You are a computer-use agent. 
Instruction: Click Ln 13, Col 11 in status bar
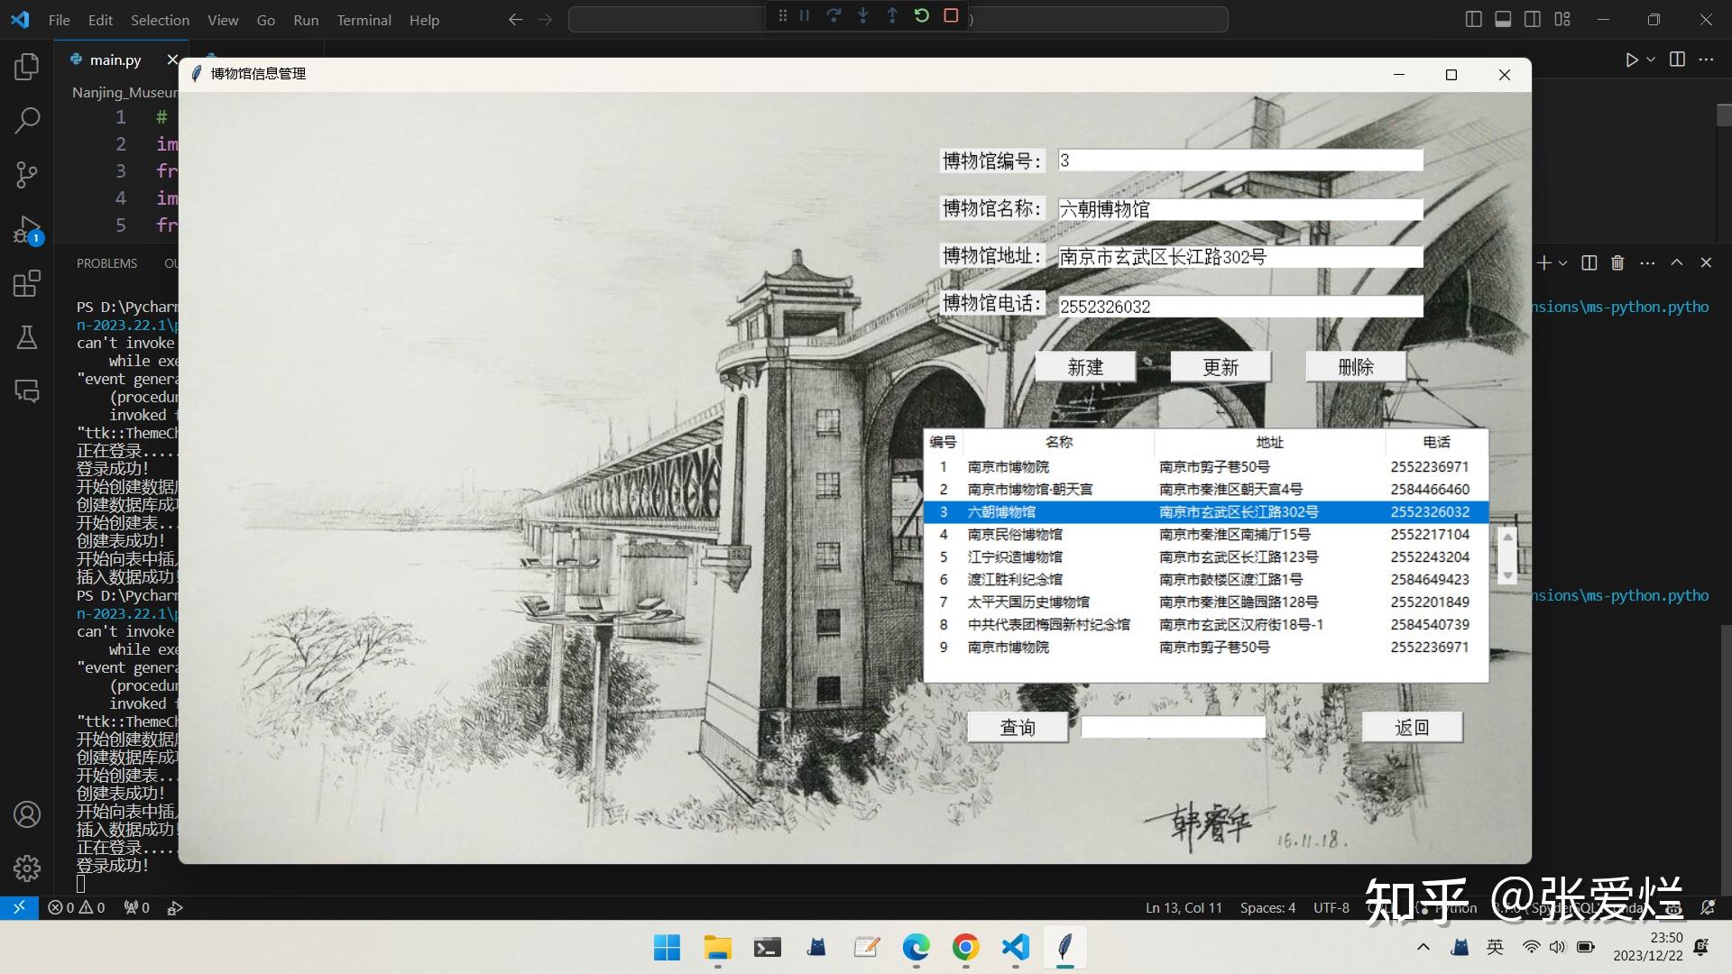(x=1184, y=907)
